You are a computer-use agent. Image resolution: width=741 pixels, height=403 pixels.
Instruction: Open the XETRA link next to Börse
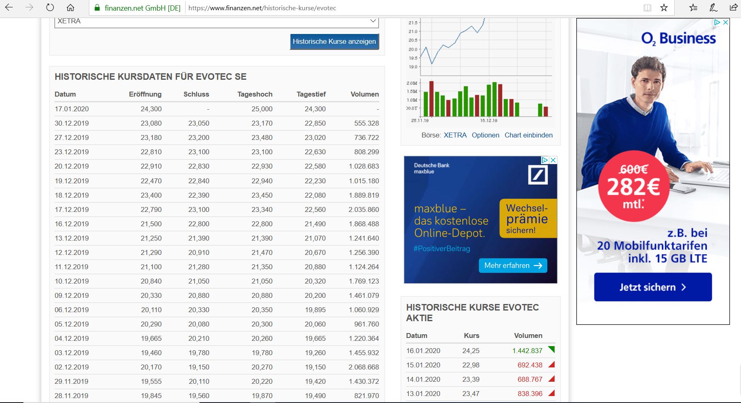point(455,135)
